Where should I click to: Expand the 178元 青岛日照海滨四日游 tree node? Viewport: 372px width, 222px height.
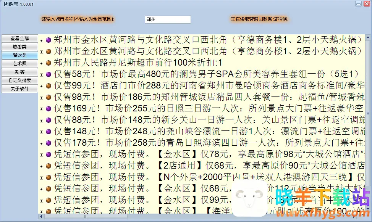(41, 143)
